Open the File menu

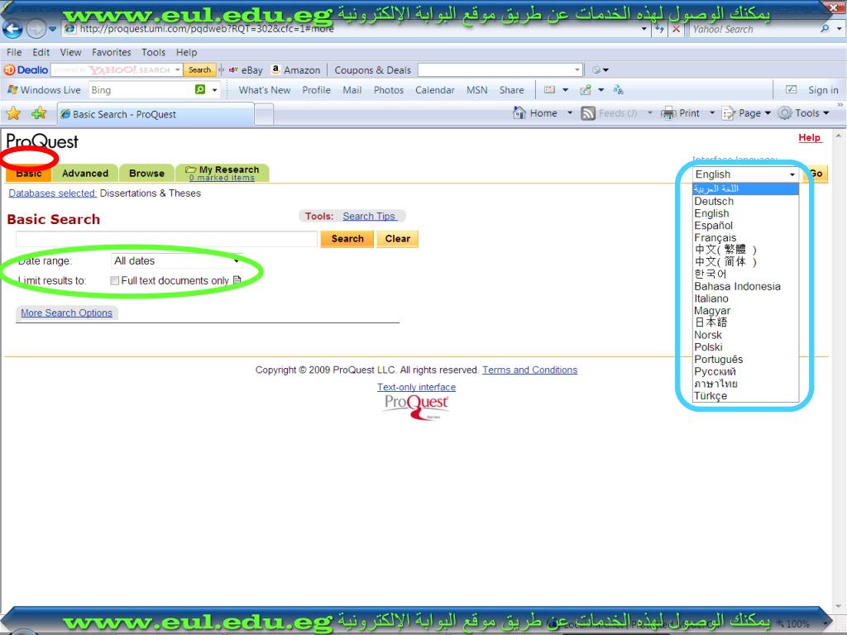[14, 52]
